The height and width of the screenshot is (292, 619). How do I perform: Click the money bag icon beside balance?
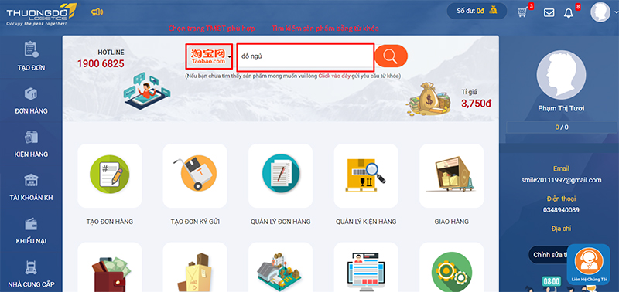point(494,10)
